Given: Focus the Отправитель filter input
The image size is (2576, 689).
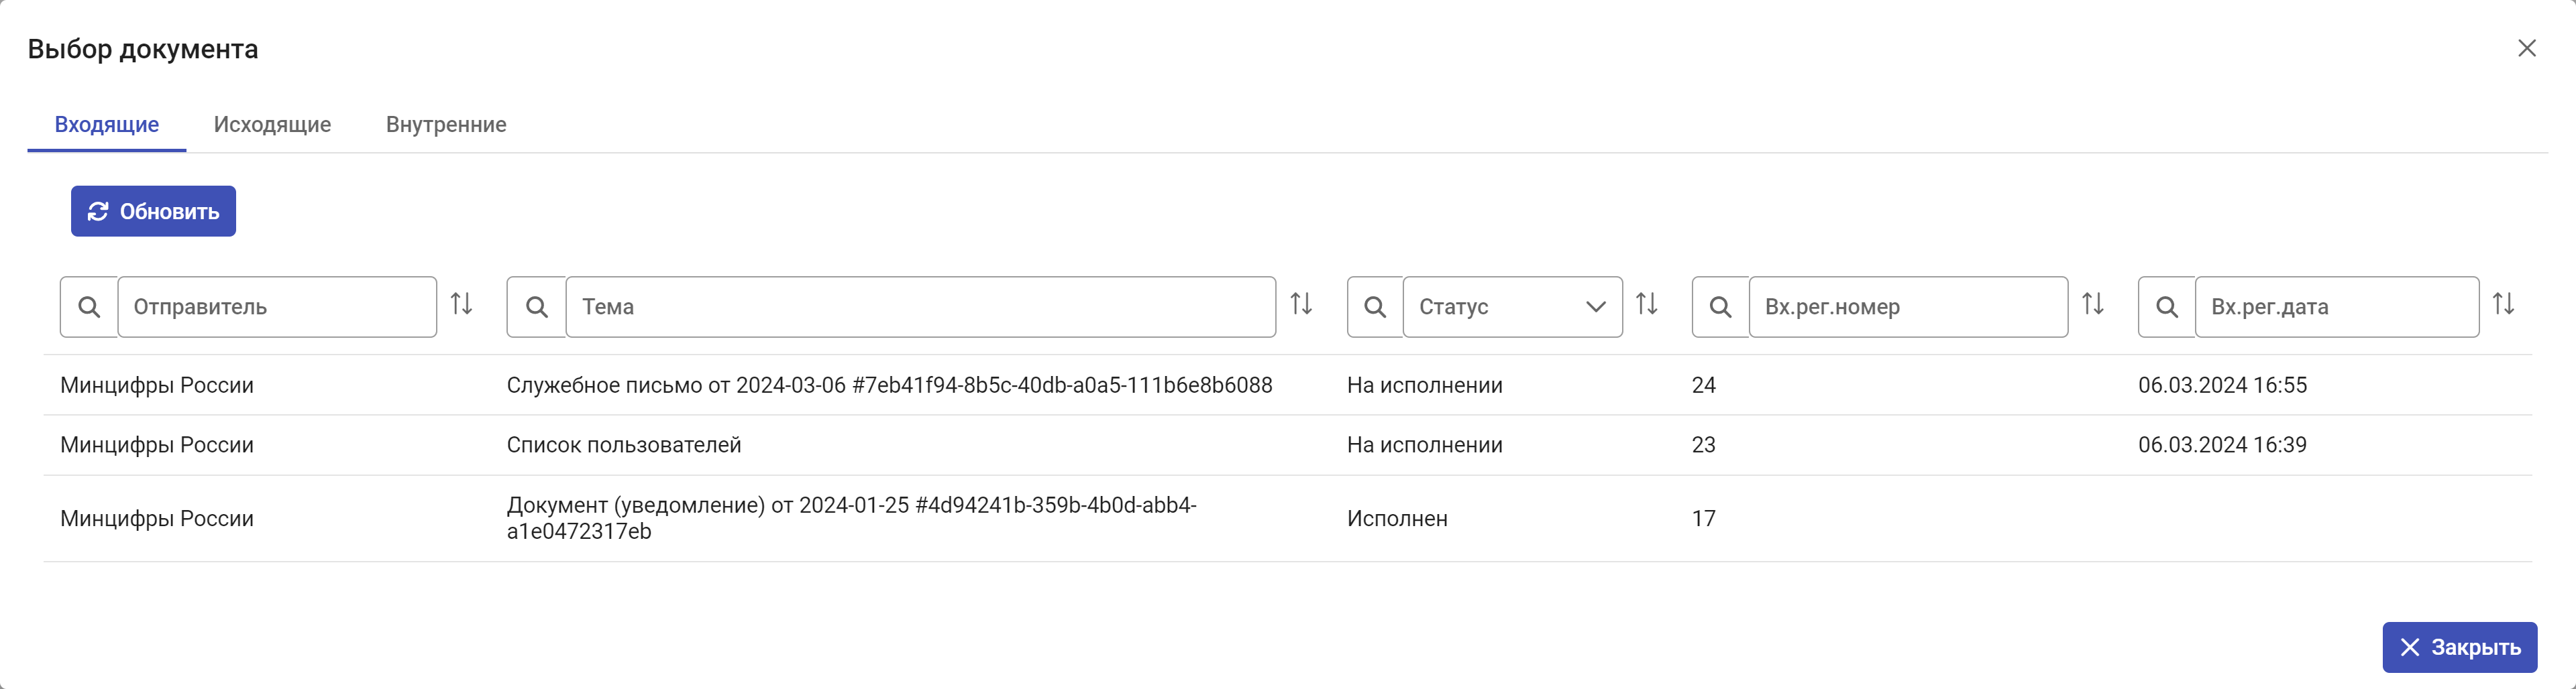Looking at the screenshot, I should [277, 306].
